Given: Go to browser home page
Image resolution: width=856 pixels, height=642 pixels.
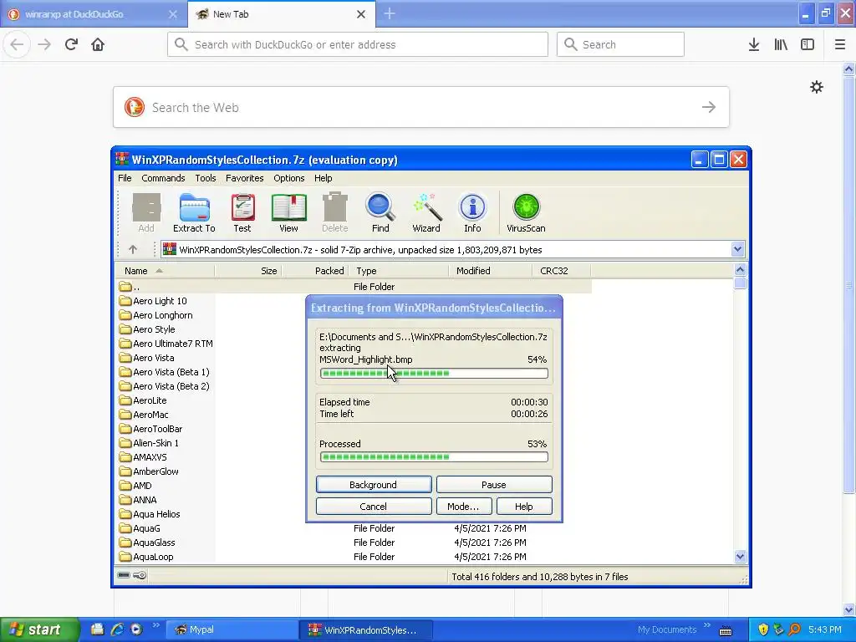Looking at the screenshot, I should [98, 44].
